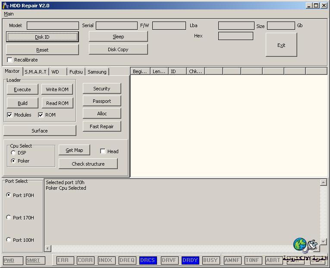Click the TONF status indicator
Viewport: 330px width, 268px height.
click(x=253, y=260)
